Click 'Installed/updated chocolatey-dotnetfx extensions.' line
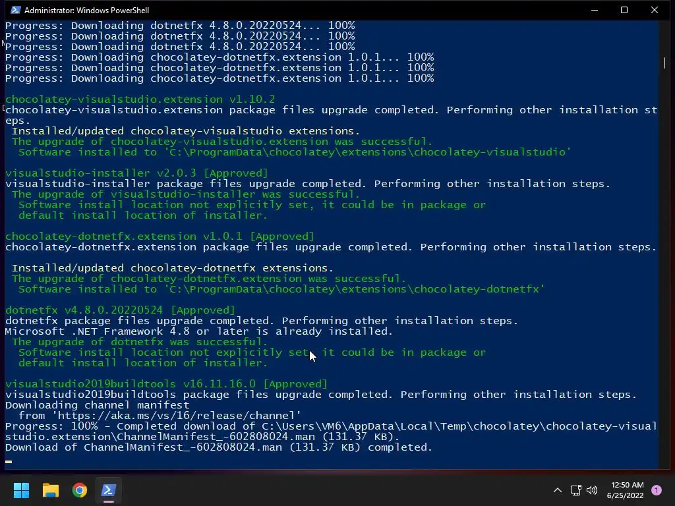 point(173,268)
